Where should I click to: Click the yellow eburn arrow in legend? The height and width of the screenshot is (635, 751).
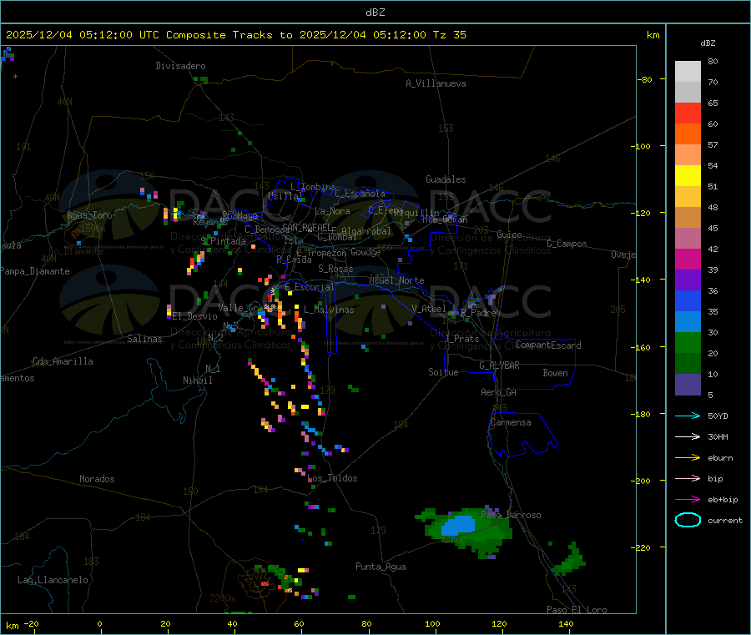coord(688,458)
